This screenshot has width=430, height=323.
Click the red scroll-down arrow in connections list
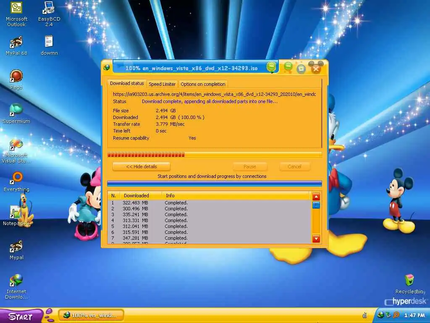tap(316, 239)
